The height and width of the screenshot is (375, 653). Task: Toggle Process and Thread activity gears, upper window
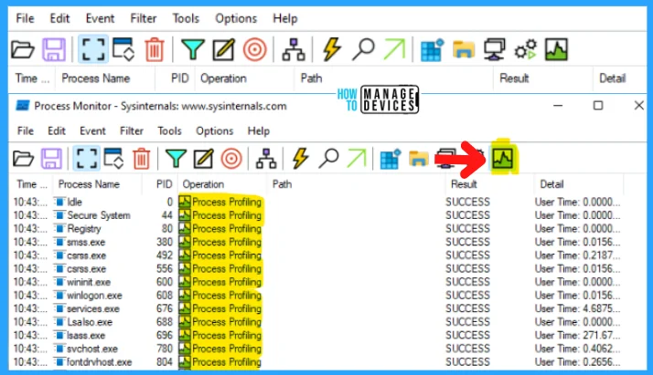coord(526,49)
